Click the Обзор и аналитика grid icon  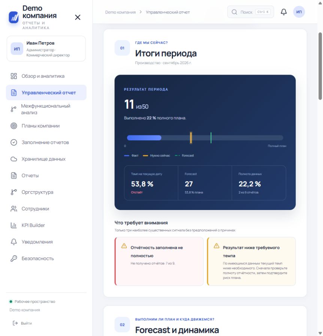click(14, 76)
